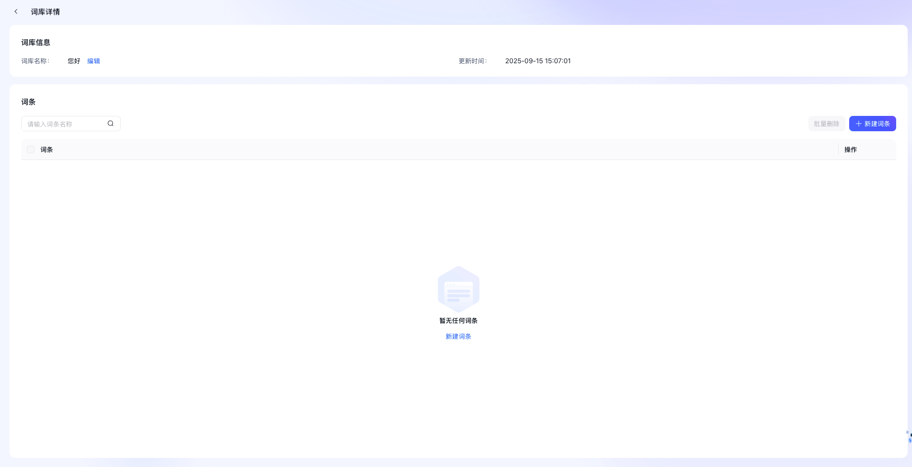Click the glossary name value 您好
The height and width of the screenshot is (467, 912).
(x=74, y=61)
